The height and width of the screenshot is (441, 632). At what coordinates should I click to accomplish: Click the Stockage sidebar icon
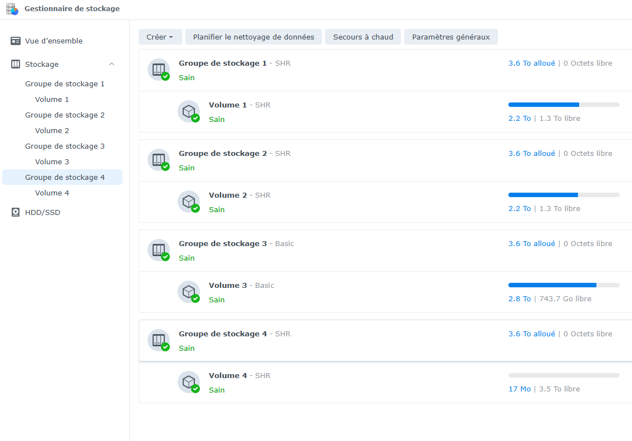(x=16, y=65)
